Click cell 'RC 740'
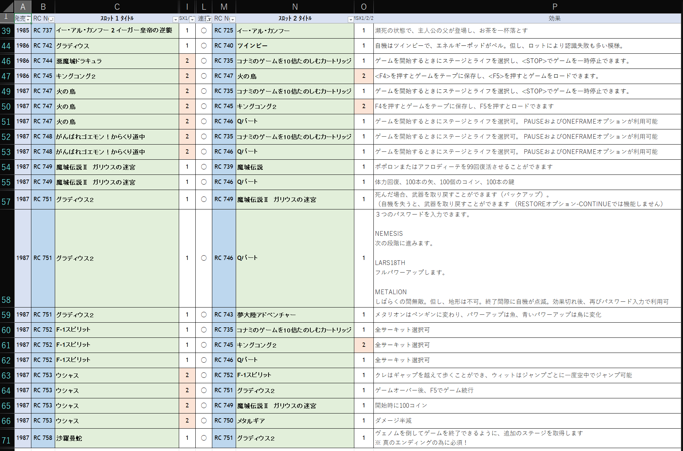Viewport: 683px width, 451px height. [224, 46]
